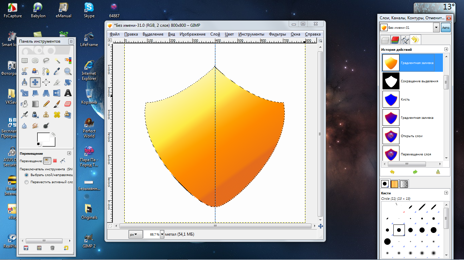Open the Фильтры menu
464x260 pixels.
277,34
